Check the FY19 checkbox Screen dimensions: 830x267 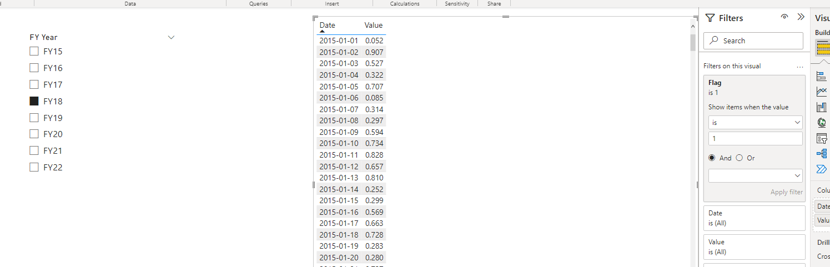click(x=34, y=118)
